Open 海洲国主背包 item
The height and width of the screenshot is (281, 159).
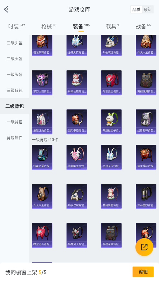tap(77, 157)
